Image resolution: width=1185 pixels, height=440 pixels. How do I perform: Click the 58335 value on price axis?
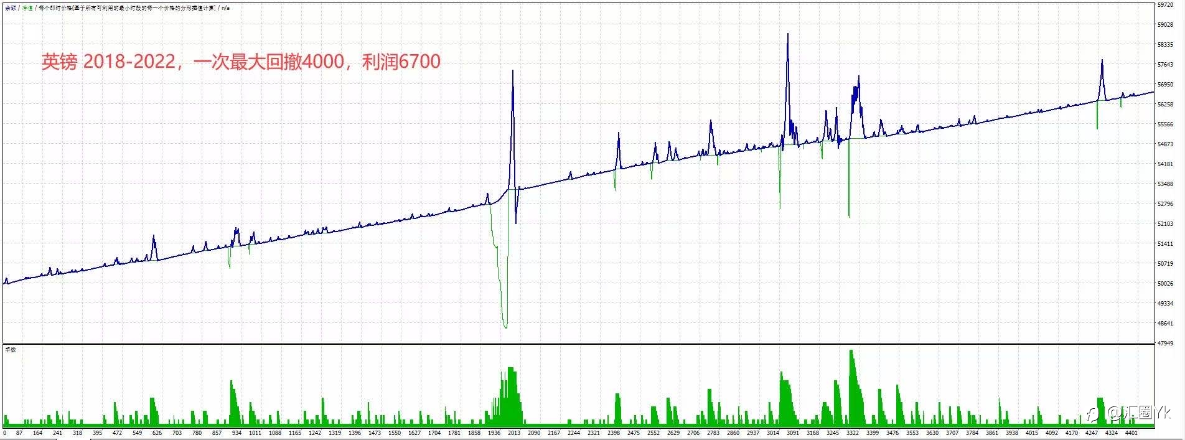tap(1165, 45)
